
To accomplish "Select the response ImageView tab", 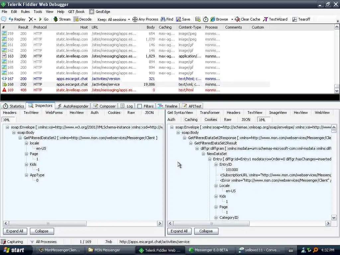I will tap(278, 113).
